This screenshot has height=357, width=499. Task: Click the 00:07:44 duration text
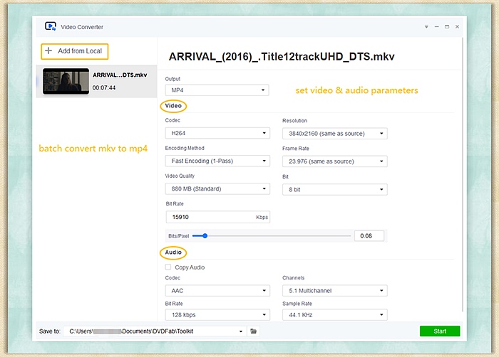click(x=104, y=87)
